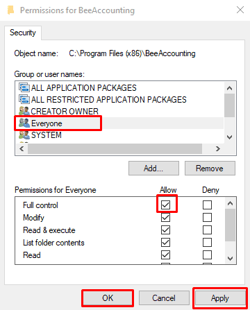Click user list vertical scrollbar thumb
This screenshot has width=250, height=310.
230,105
